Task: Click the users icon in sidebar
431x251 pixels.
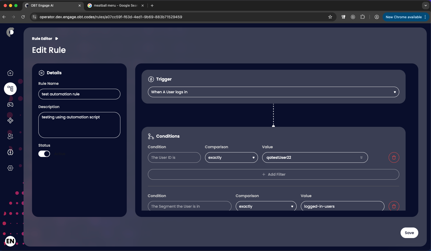Action: tap(10, 136)
